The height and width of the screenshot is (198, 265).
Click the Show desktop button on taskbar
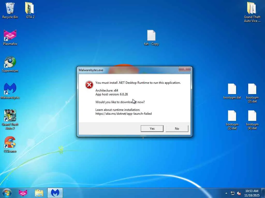click(264, 193)
